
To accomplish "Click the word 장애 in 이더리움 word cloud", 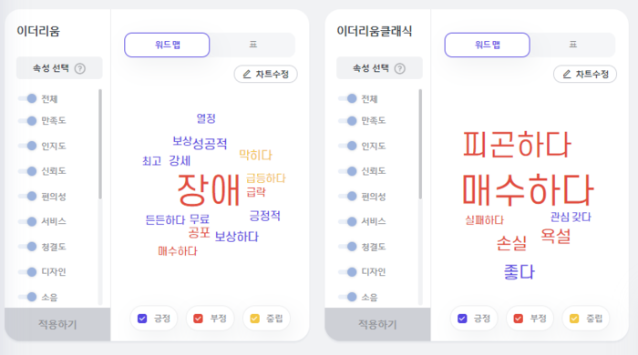I will tap(209, 189).
